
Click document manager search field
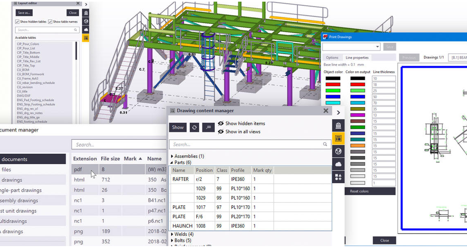point(119,145)
